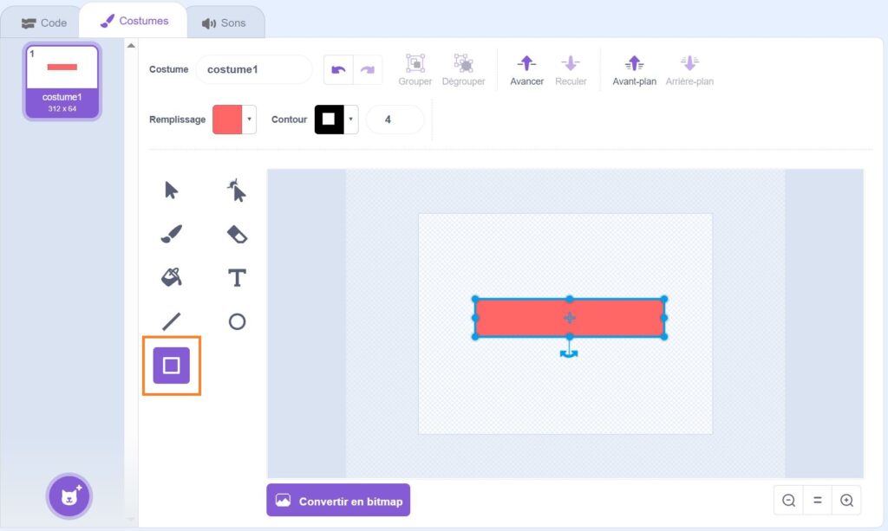Pick the Brush tool
The height and width of the screenshot is (531, 888).
172,234
